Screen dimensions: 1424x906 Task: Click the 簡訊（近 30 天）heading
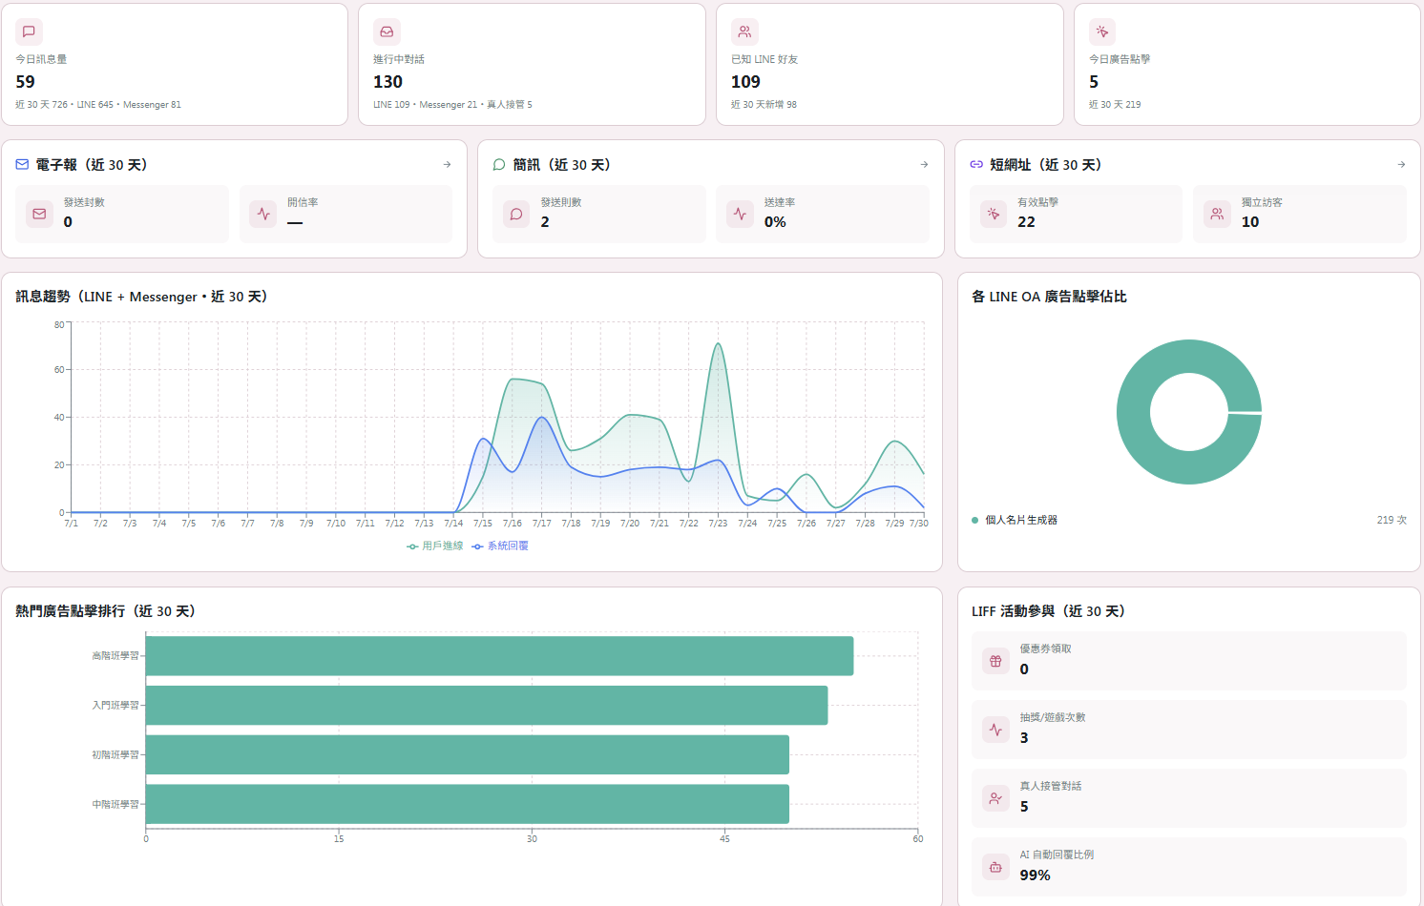[x=562, y=165]
